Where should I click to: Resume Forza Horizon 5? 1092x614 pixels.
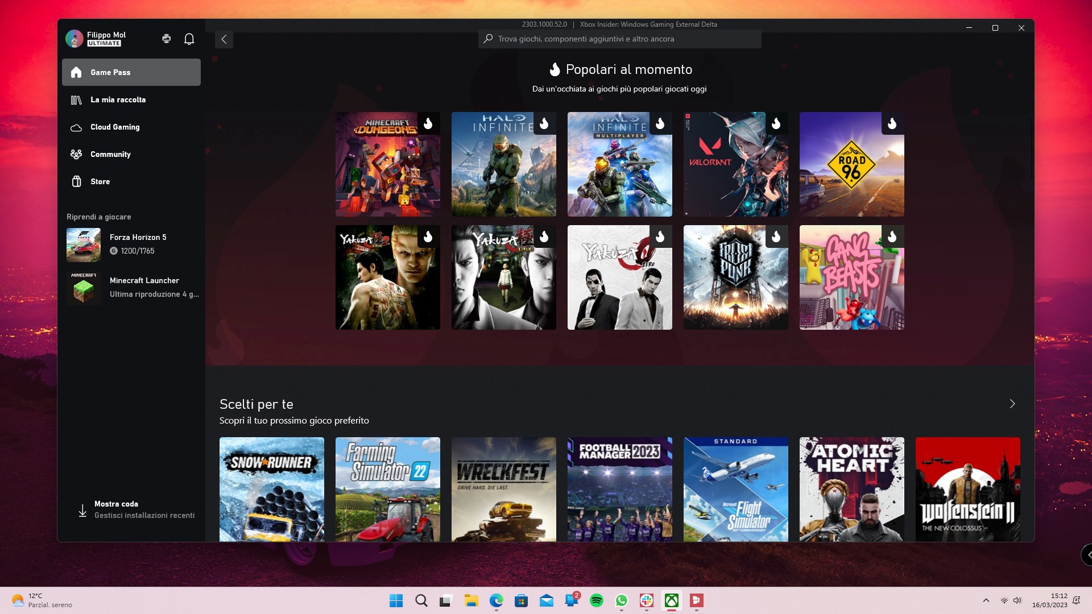click(131, 244)
